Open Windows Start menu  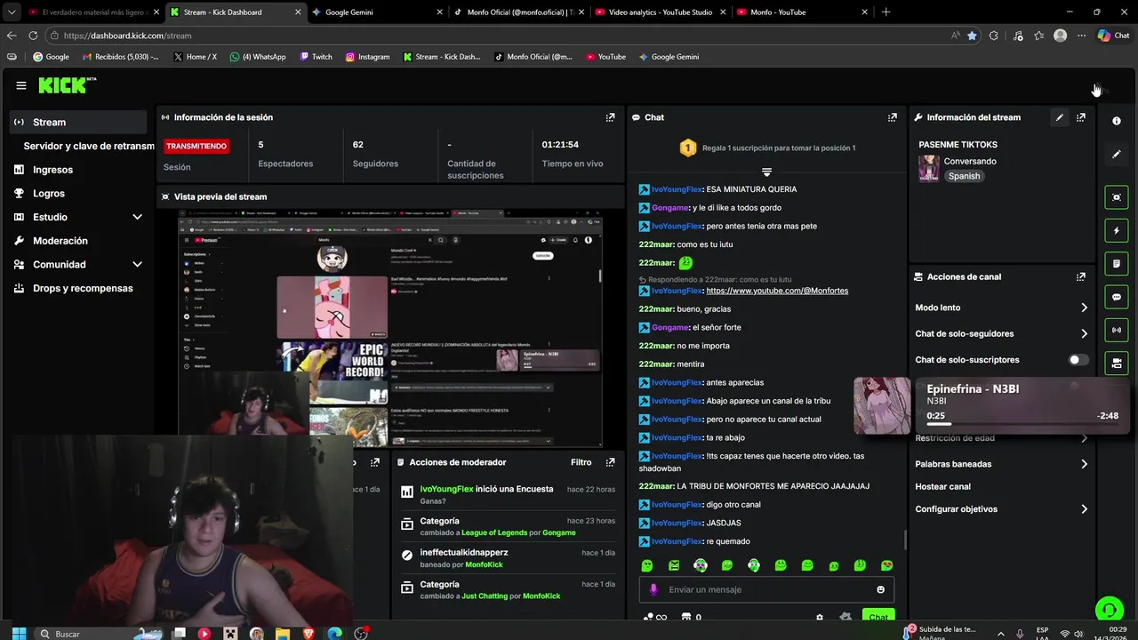[x=19, y=634]
